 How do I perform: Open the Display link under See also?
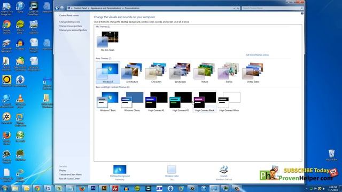tap(63, 171)
